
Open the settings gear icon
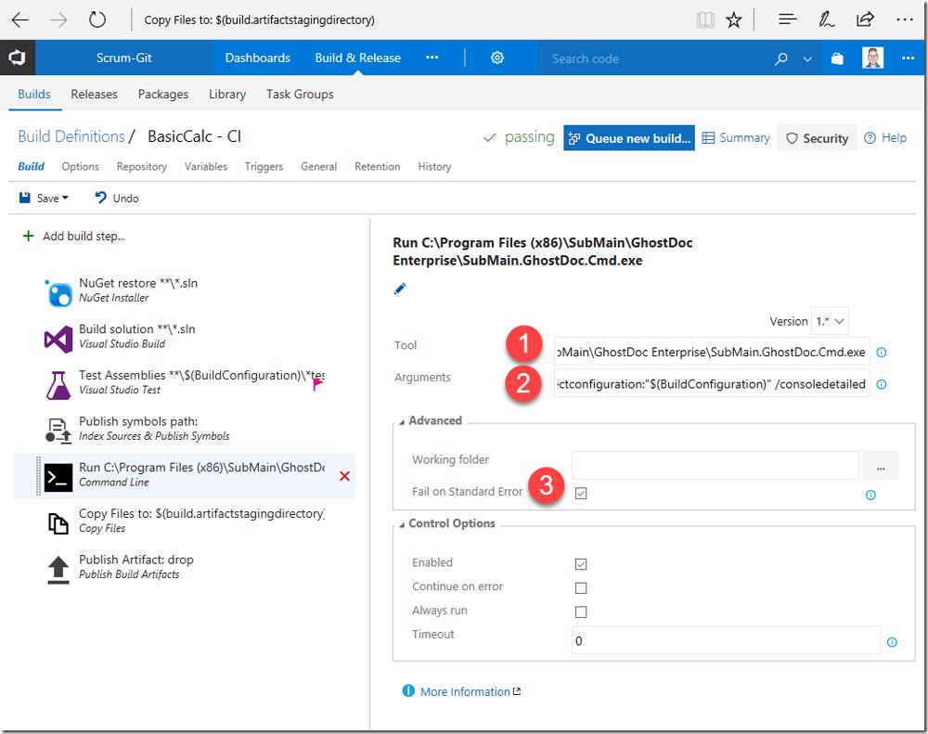coord(497,58)
